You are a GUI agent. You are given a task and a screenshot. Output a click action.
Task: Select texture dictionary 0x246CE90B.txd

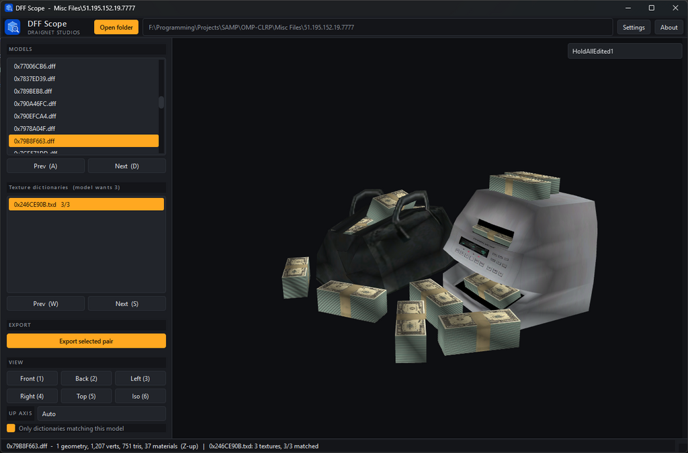[x=87, y=204]
